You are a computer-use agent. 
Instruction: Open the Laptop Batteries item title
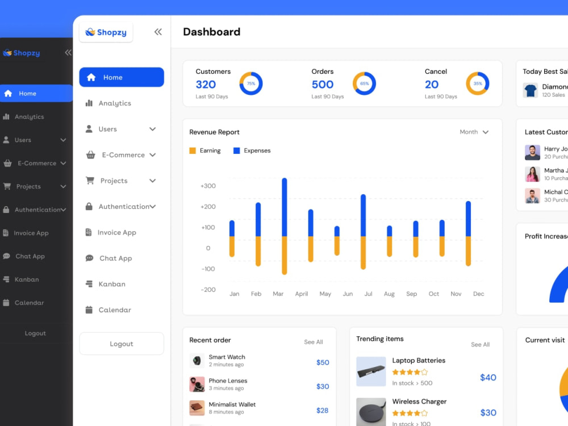click(x=419, y=361)
